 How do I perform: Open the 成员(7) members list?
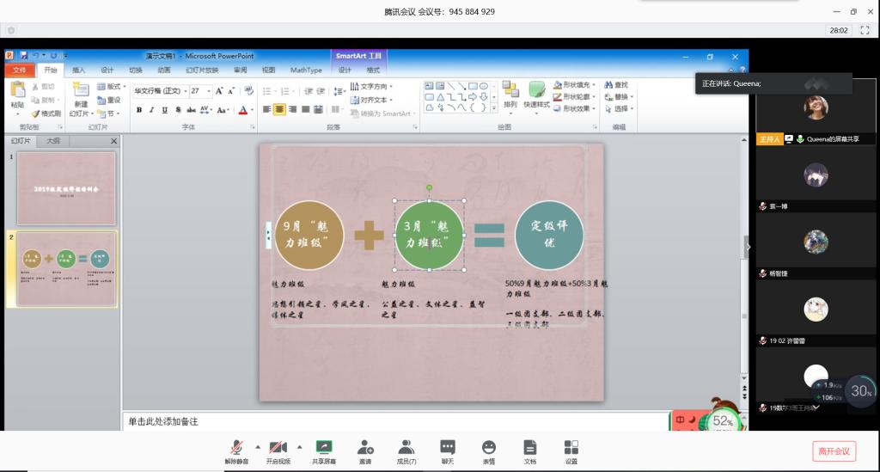(x=406, y=449)
